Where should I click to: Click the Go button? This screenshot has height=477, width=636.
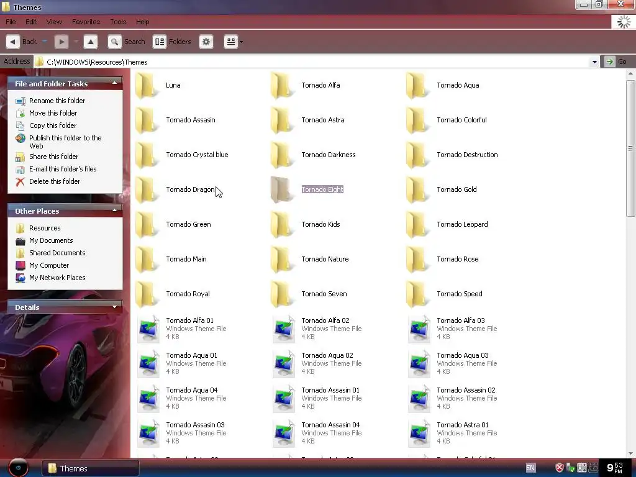616,62
